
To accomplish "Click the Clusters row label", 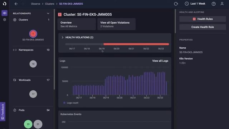I will click(23, 20).
